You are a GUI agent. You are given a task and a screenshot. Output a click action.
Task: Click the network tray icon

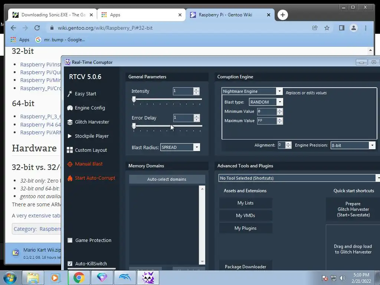334,278
